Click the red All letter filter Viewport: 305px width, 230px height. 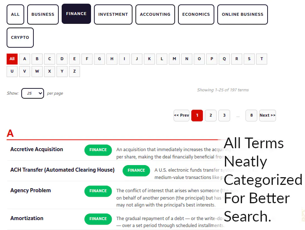12,59
